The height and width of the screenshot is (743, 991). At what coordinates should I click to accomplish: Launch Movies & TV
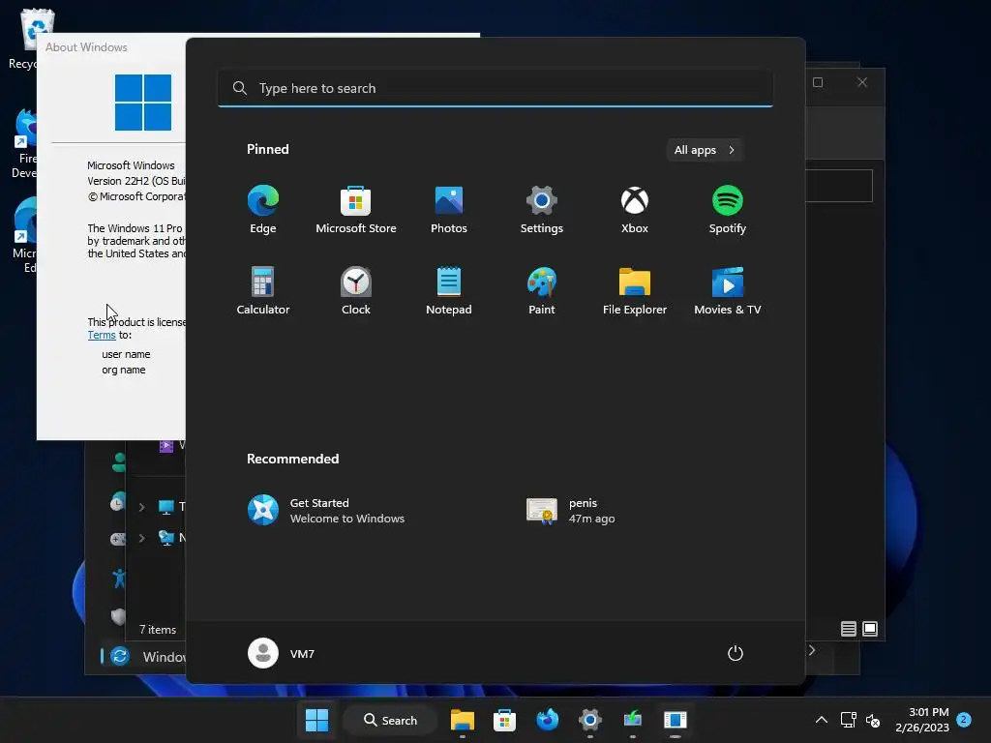pos(728,290)
